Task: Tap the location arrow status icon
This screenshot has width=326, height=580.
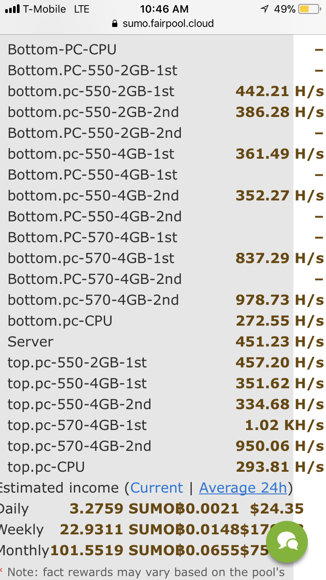Action: point(264,9)
